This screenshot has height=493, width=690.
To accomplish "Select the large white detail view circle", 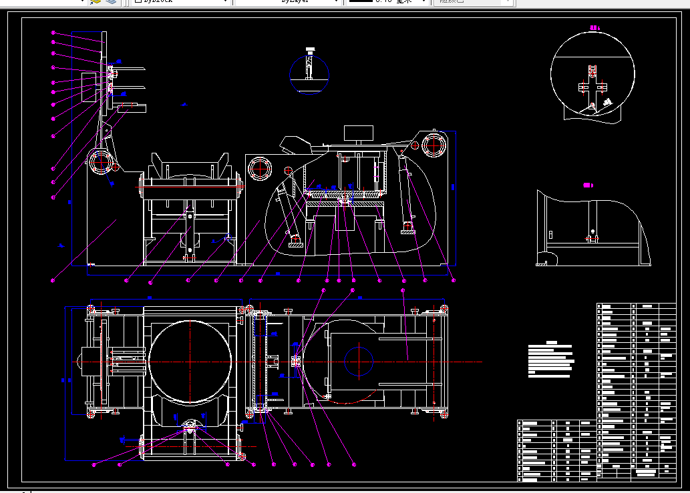I will [x=592, y=74].
